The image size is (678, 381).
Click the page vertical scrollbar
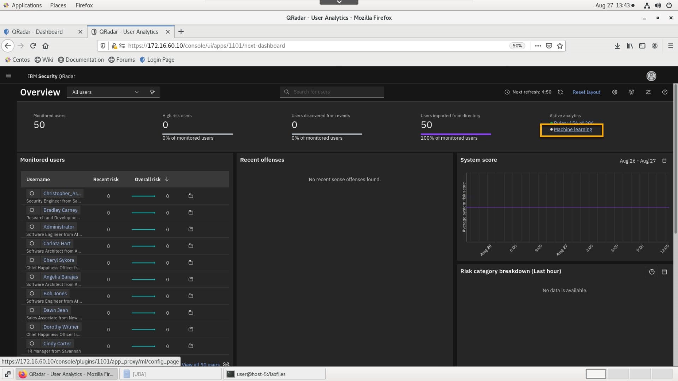675,159
